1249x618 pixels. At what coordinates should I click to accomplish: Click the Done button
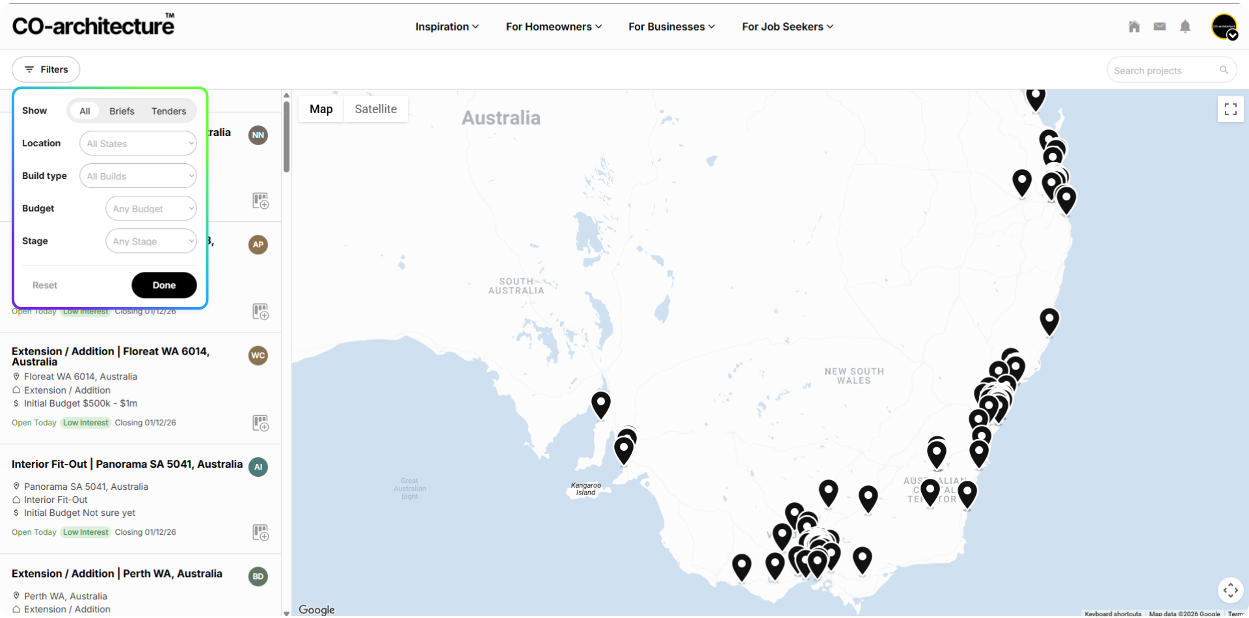tap(164, 285)
